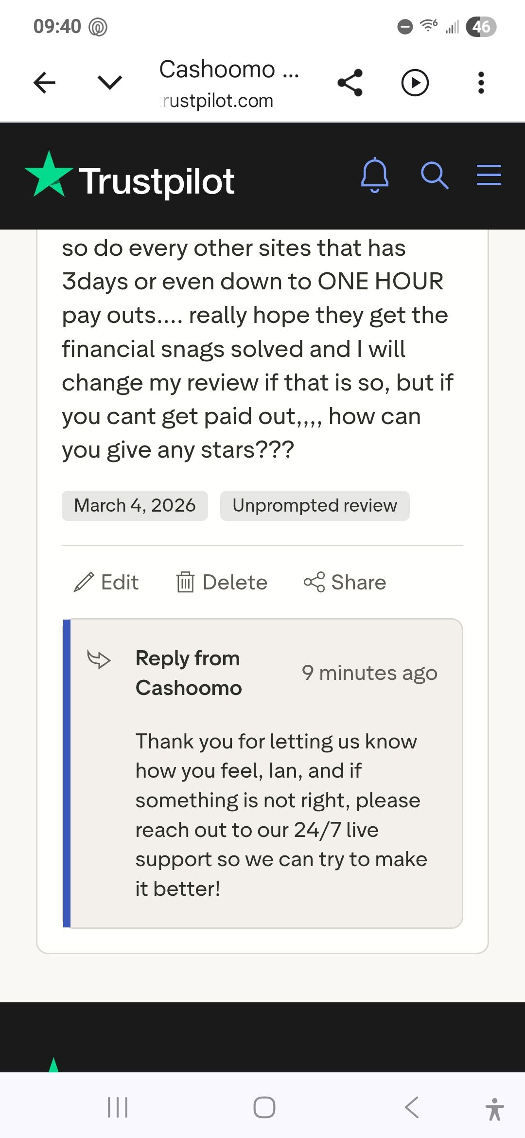Open the Trustpilot hamburger menu

click(489, 175)
